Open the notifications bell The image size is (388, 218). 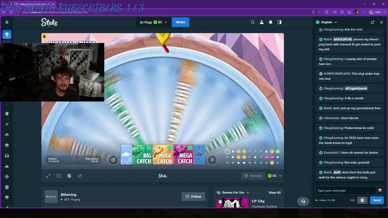pos(270,22)
